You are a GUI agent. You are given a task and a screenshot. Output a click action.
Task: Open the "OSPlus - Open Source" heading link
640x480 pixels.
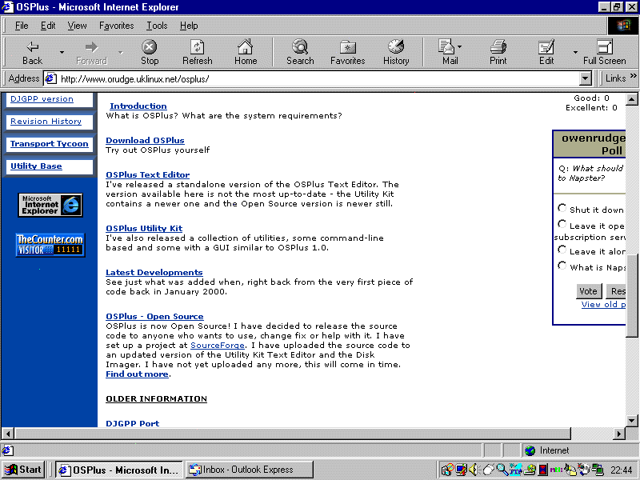[154, 316]
